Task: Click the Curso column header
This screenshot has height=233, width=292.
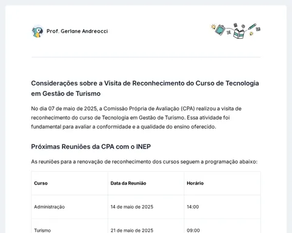Action: (41, 183)
